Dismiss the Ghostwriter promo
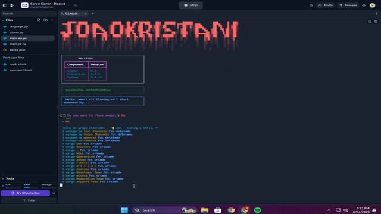Screen dimensions: 381x214 pos(54,193)
